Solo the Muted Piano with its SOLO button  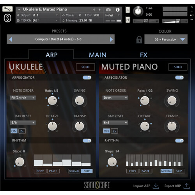click(x=178, y=67)
